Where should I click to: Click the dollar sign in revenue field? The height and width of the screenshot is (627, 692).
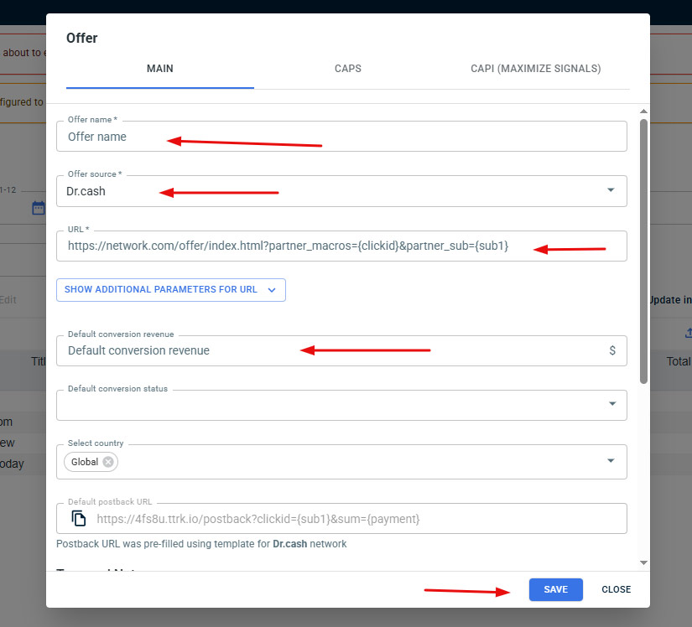(612, 350)
